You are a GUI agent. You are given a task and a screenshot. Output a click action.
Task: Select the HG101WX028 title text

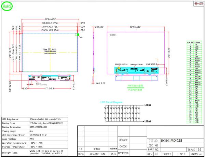pyautogui.click(x=172, y=141)
